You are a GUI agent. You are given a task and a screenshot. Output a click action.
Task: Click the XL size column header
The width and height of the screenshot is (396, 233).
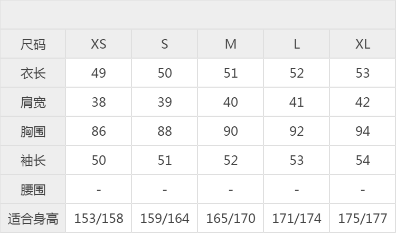[x=363, y=44]
